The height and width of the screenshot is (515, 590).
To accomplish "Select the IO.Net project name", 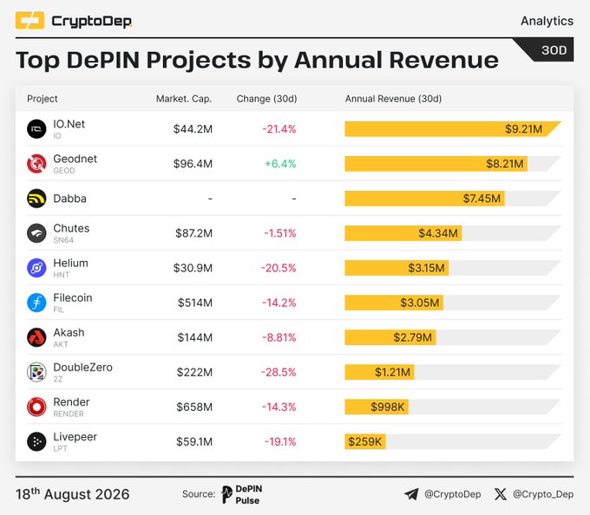I will click(69, 124).
